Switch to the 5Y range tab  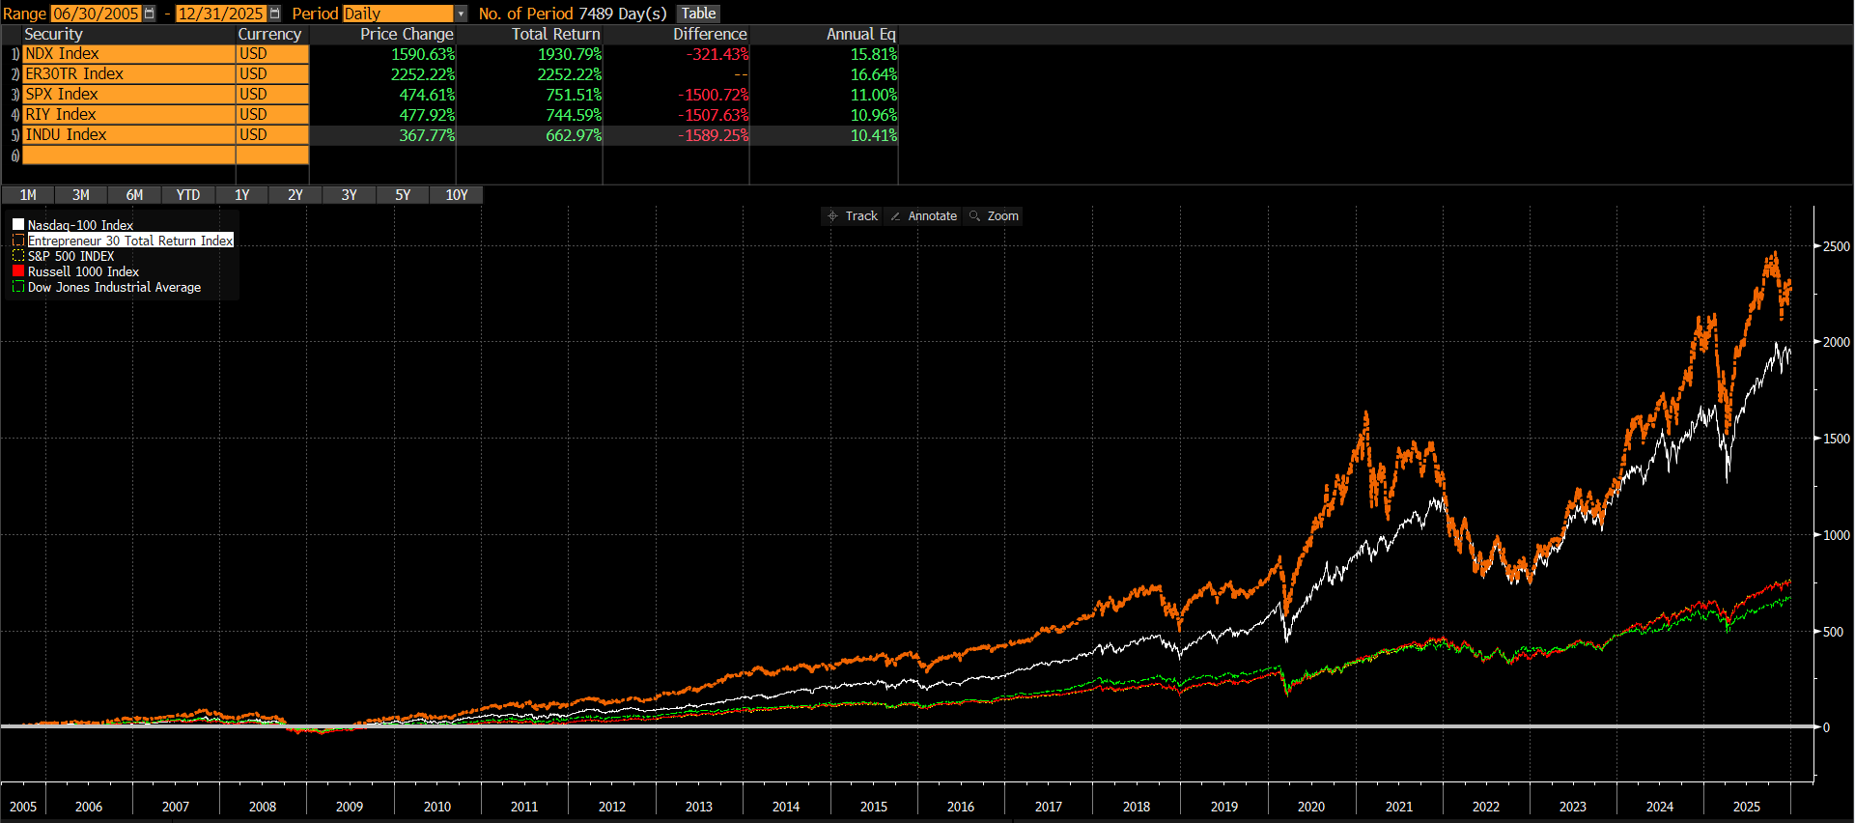(403, 195)
